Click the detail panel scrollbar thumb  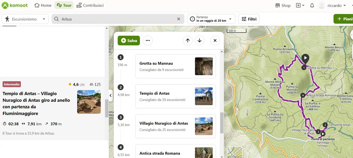click(222, 123)
